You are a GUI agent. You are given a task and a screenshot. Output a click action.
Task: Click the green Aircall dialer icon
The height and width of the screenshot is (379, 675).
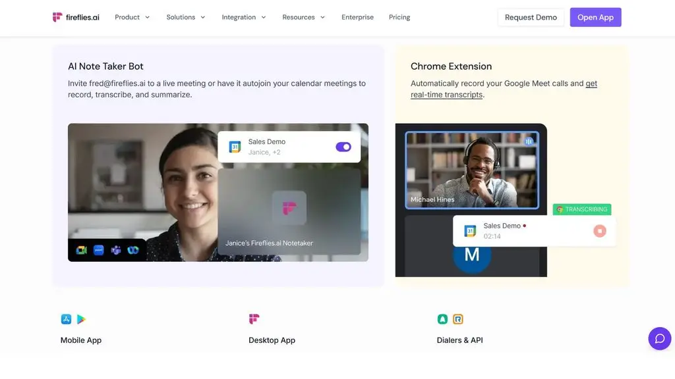(442, 319)
